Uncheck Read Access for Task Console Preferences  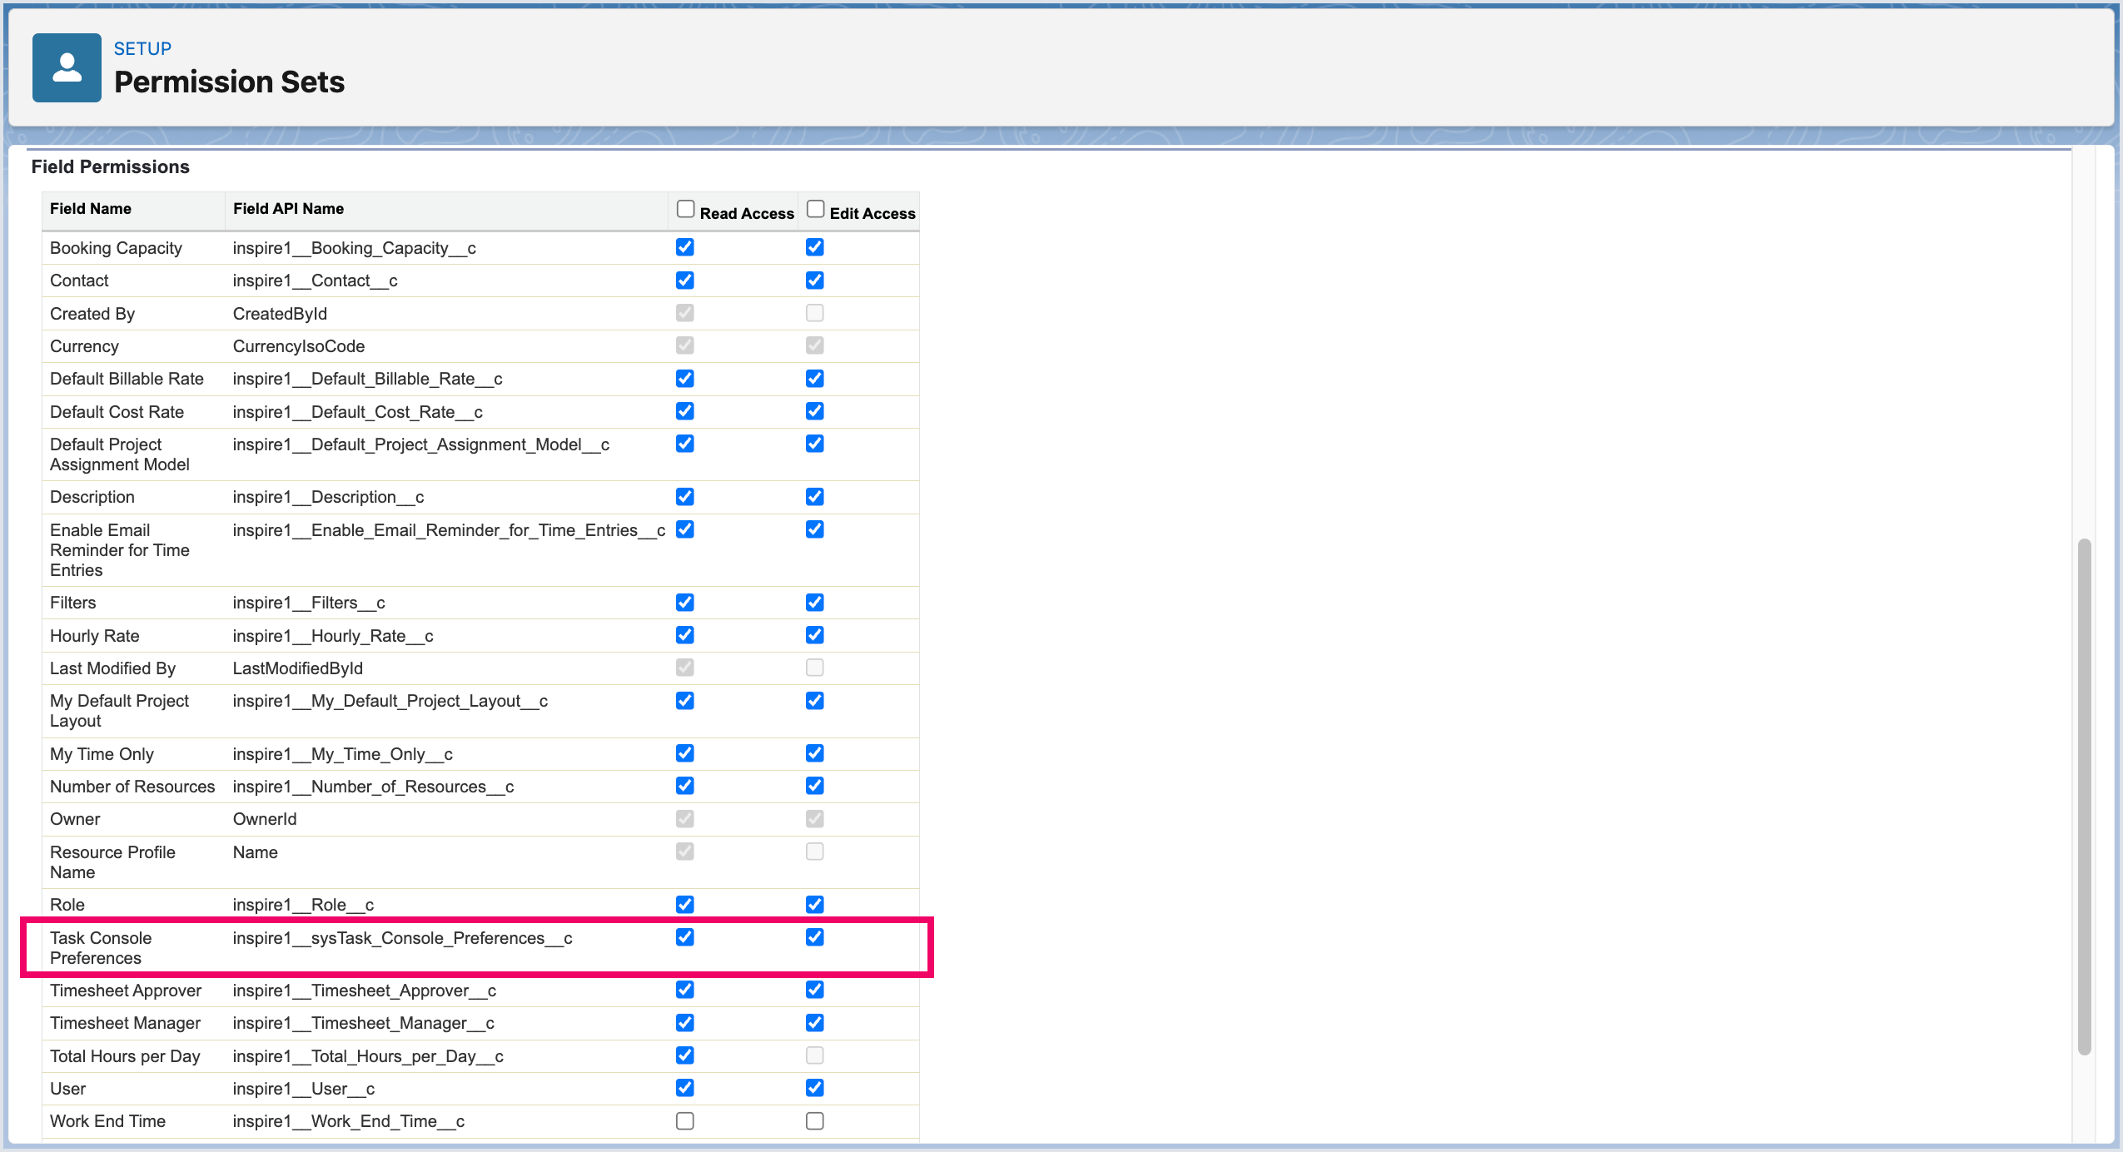click(x=685, y=937)
